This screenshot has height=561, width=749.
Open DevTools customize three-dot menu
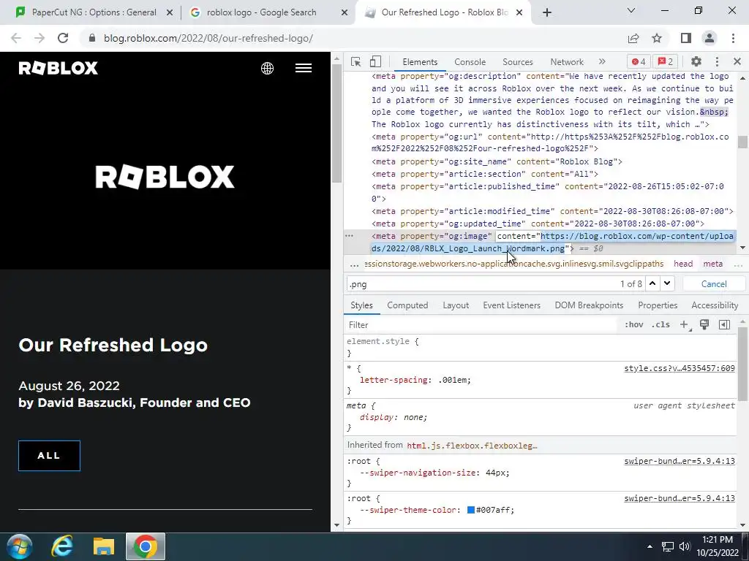click(x=717, y=61)
